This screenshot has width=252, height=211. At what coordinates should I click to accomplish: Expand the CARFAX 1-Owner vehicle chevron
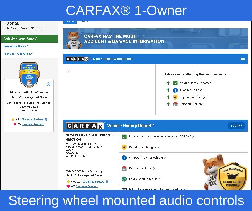pos(165,158)
